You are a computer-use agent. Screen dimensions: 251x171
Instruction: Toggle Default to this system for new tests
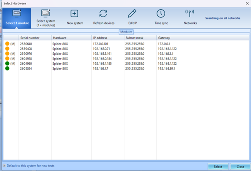click(4, 165)
